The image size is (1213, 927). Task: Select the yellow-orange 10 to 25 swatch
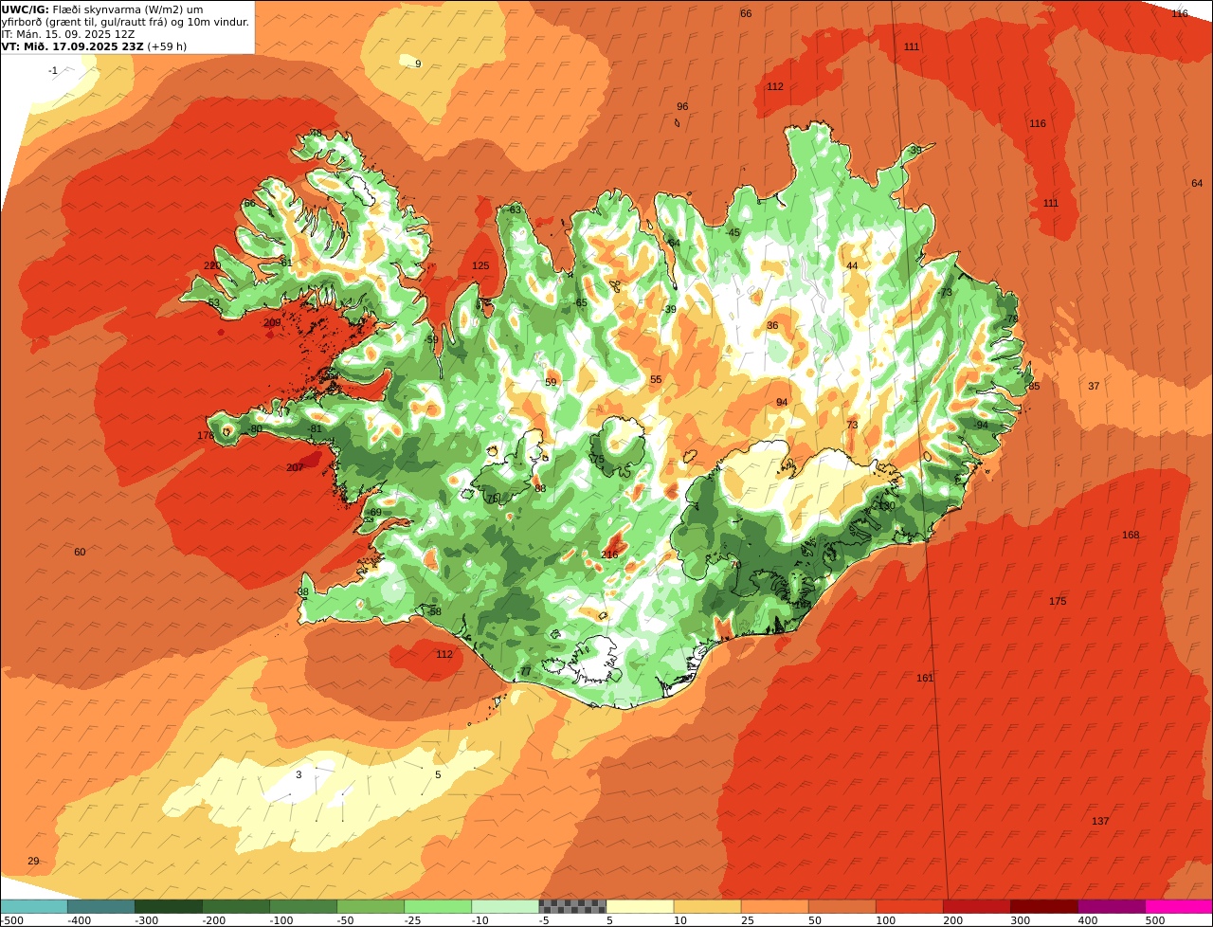click(x=707, y=906)
